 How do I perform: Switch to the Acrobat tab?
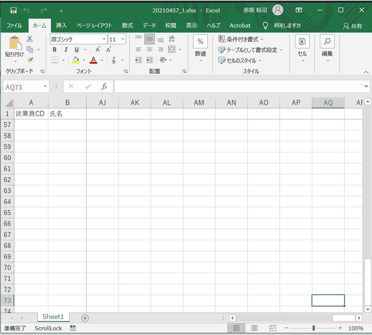pyautogui.click(x=240, y=26)
